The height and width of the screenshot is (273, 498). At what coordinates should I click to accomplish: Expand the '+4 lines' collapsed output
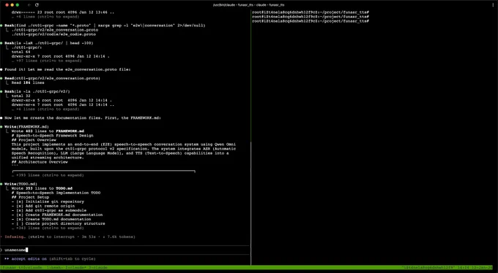(x=45, y=109)
